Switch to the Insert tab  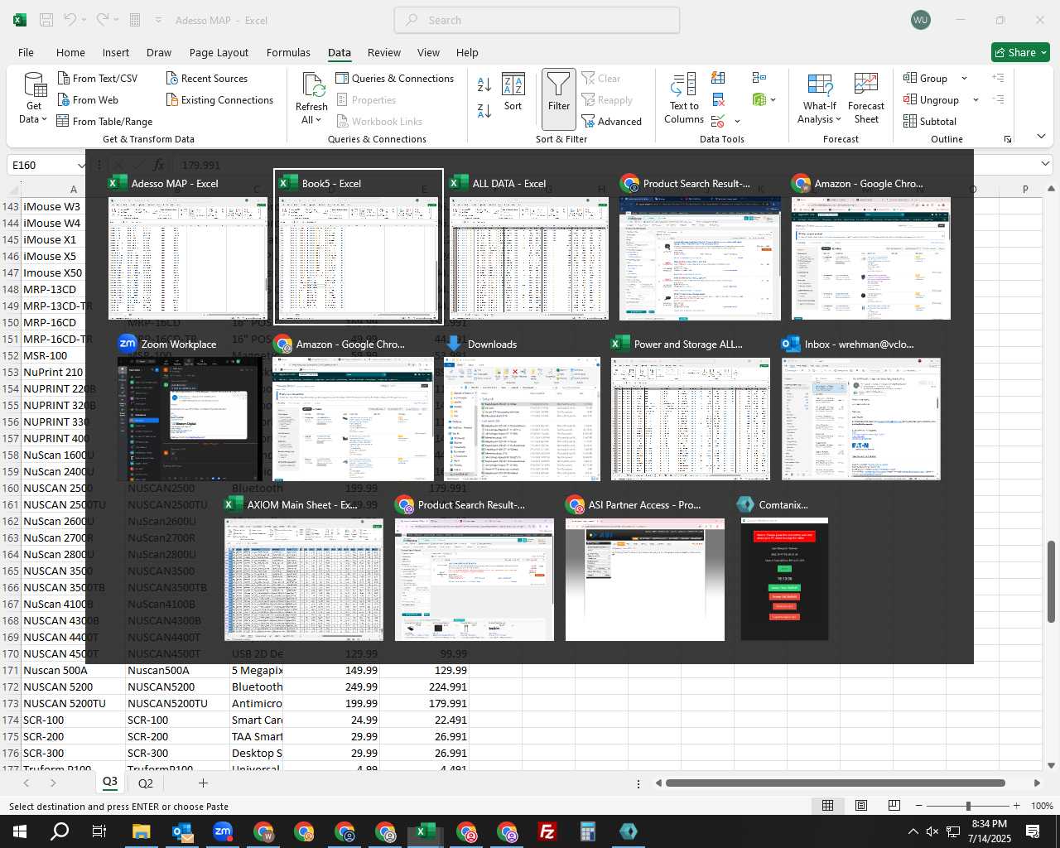click(116, 52)
